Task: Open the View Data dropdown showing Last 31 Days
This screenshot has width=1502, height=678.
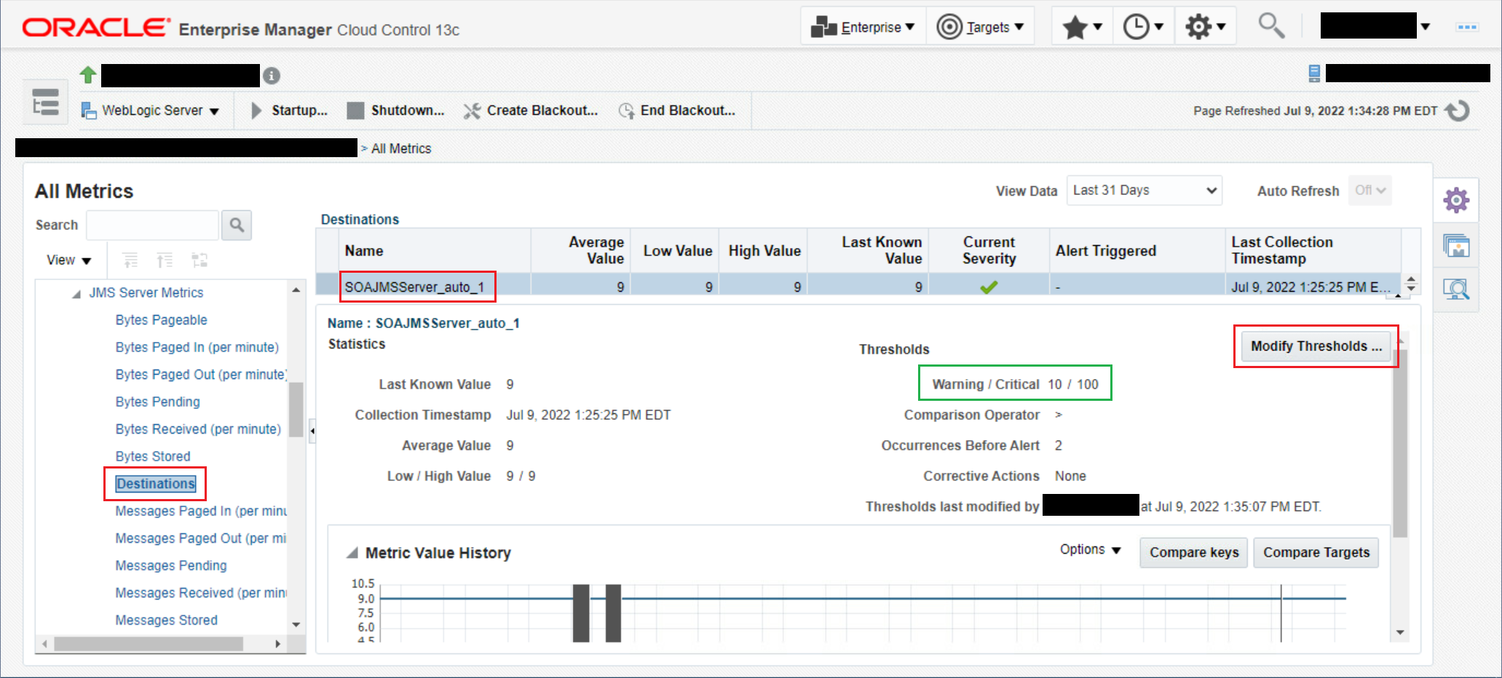Action: (1144, 190)
